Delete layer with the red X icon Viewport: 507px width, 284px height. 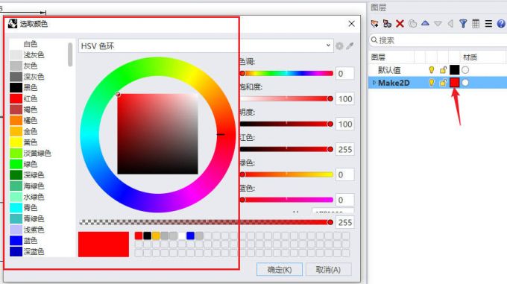click(x=400, y=24)
